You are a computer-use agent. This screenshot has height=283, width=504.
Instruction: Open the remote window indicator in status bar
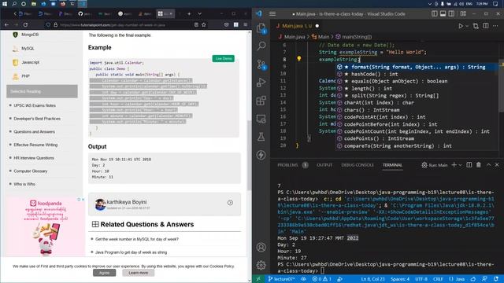point(258,279)
